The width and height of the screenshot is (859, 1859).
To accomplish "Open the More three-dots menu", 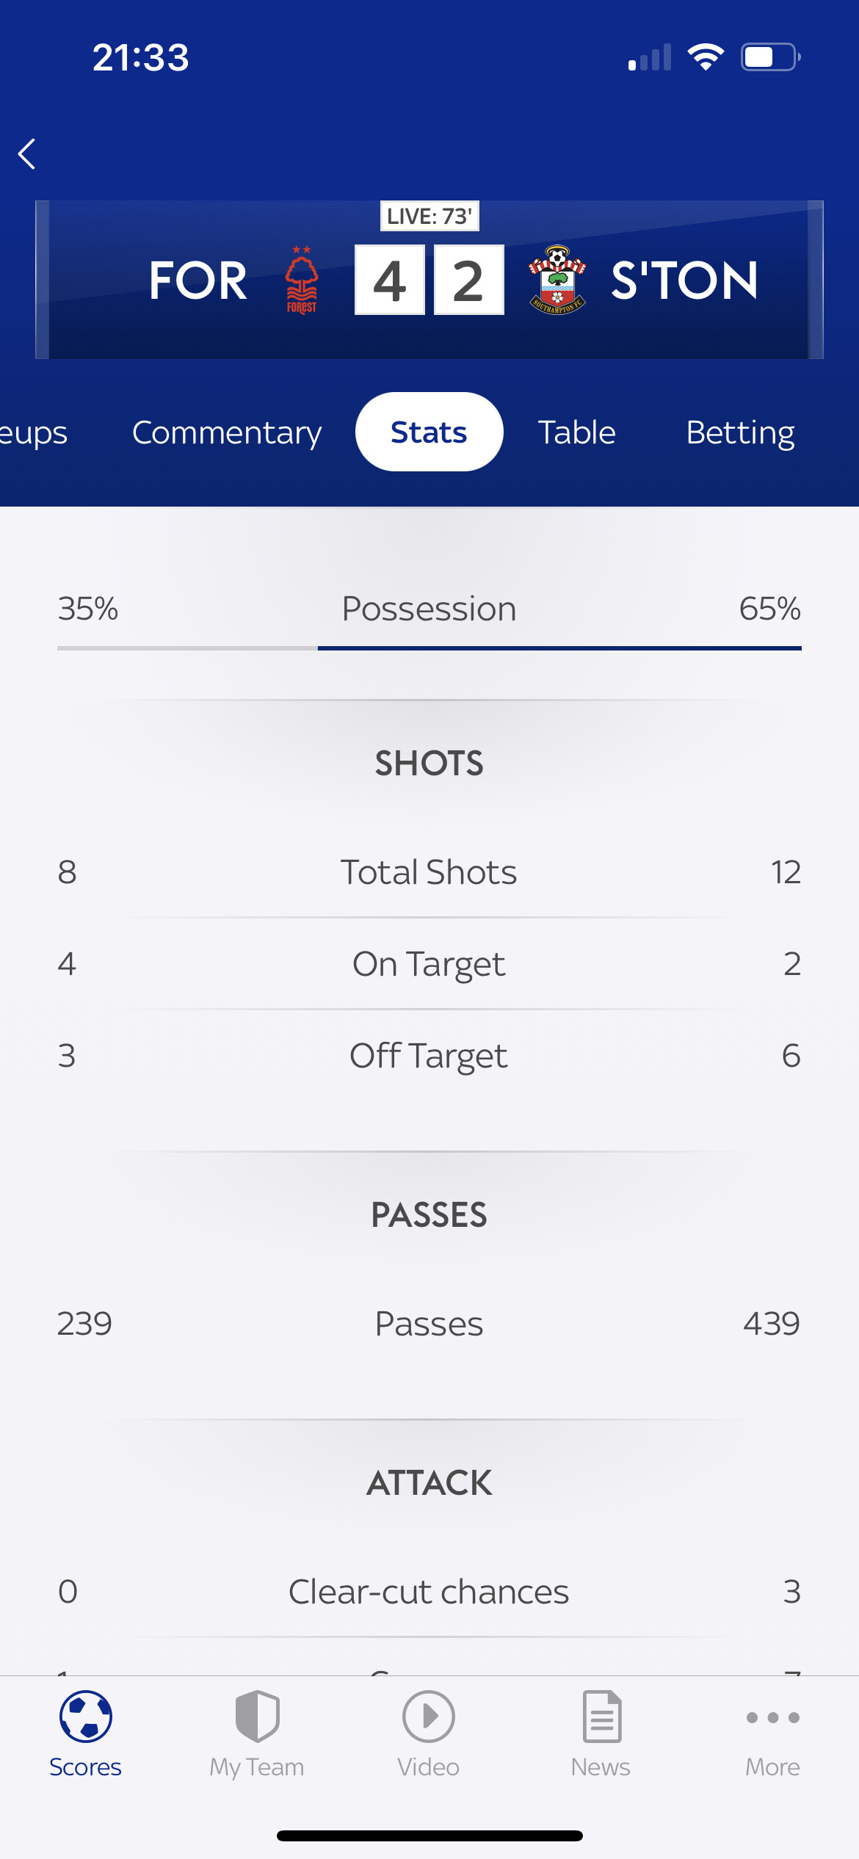I will pos(772,1717).
